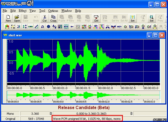Viewport: 168px width, 122px height.
Task: Apply the Fade In knob icon
Action: 131,27
